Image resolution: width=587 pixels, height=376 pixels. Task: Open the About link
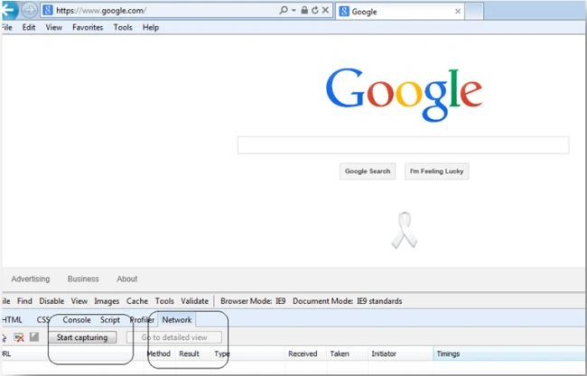[x=127, y=279]
